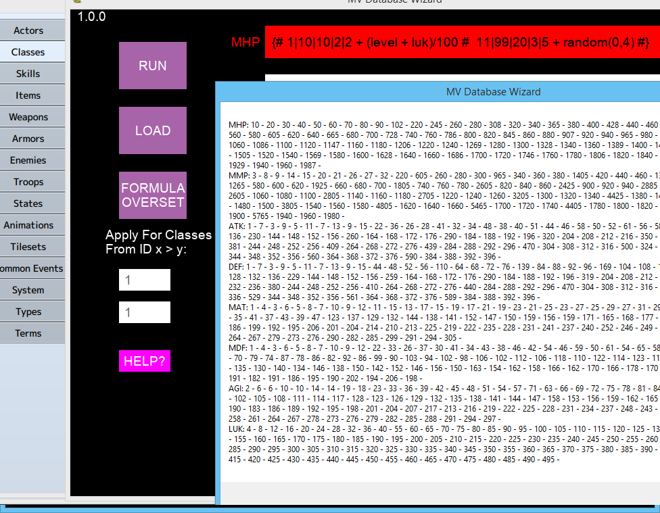Switch to the Troops tab
Image resolution: width=660 pixels, height=513 pixels.
pyautogui.click(x=27, y=181)
